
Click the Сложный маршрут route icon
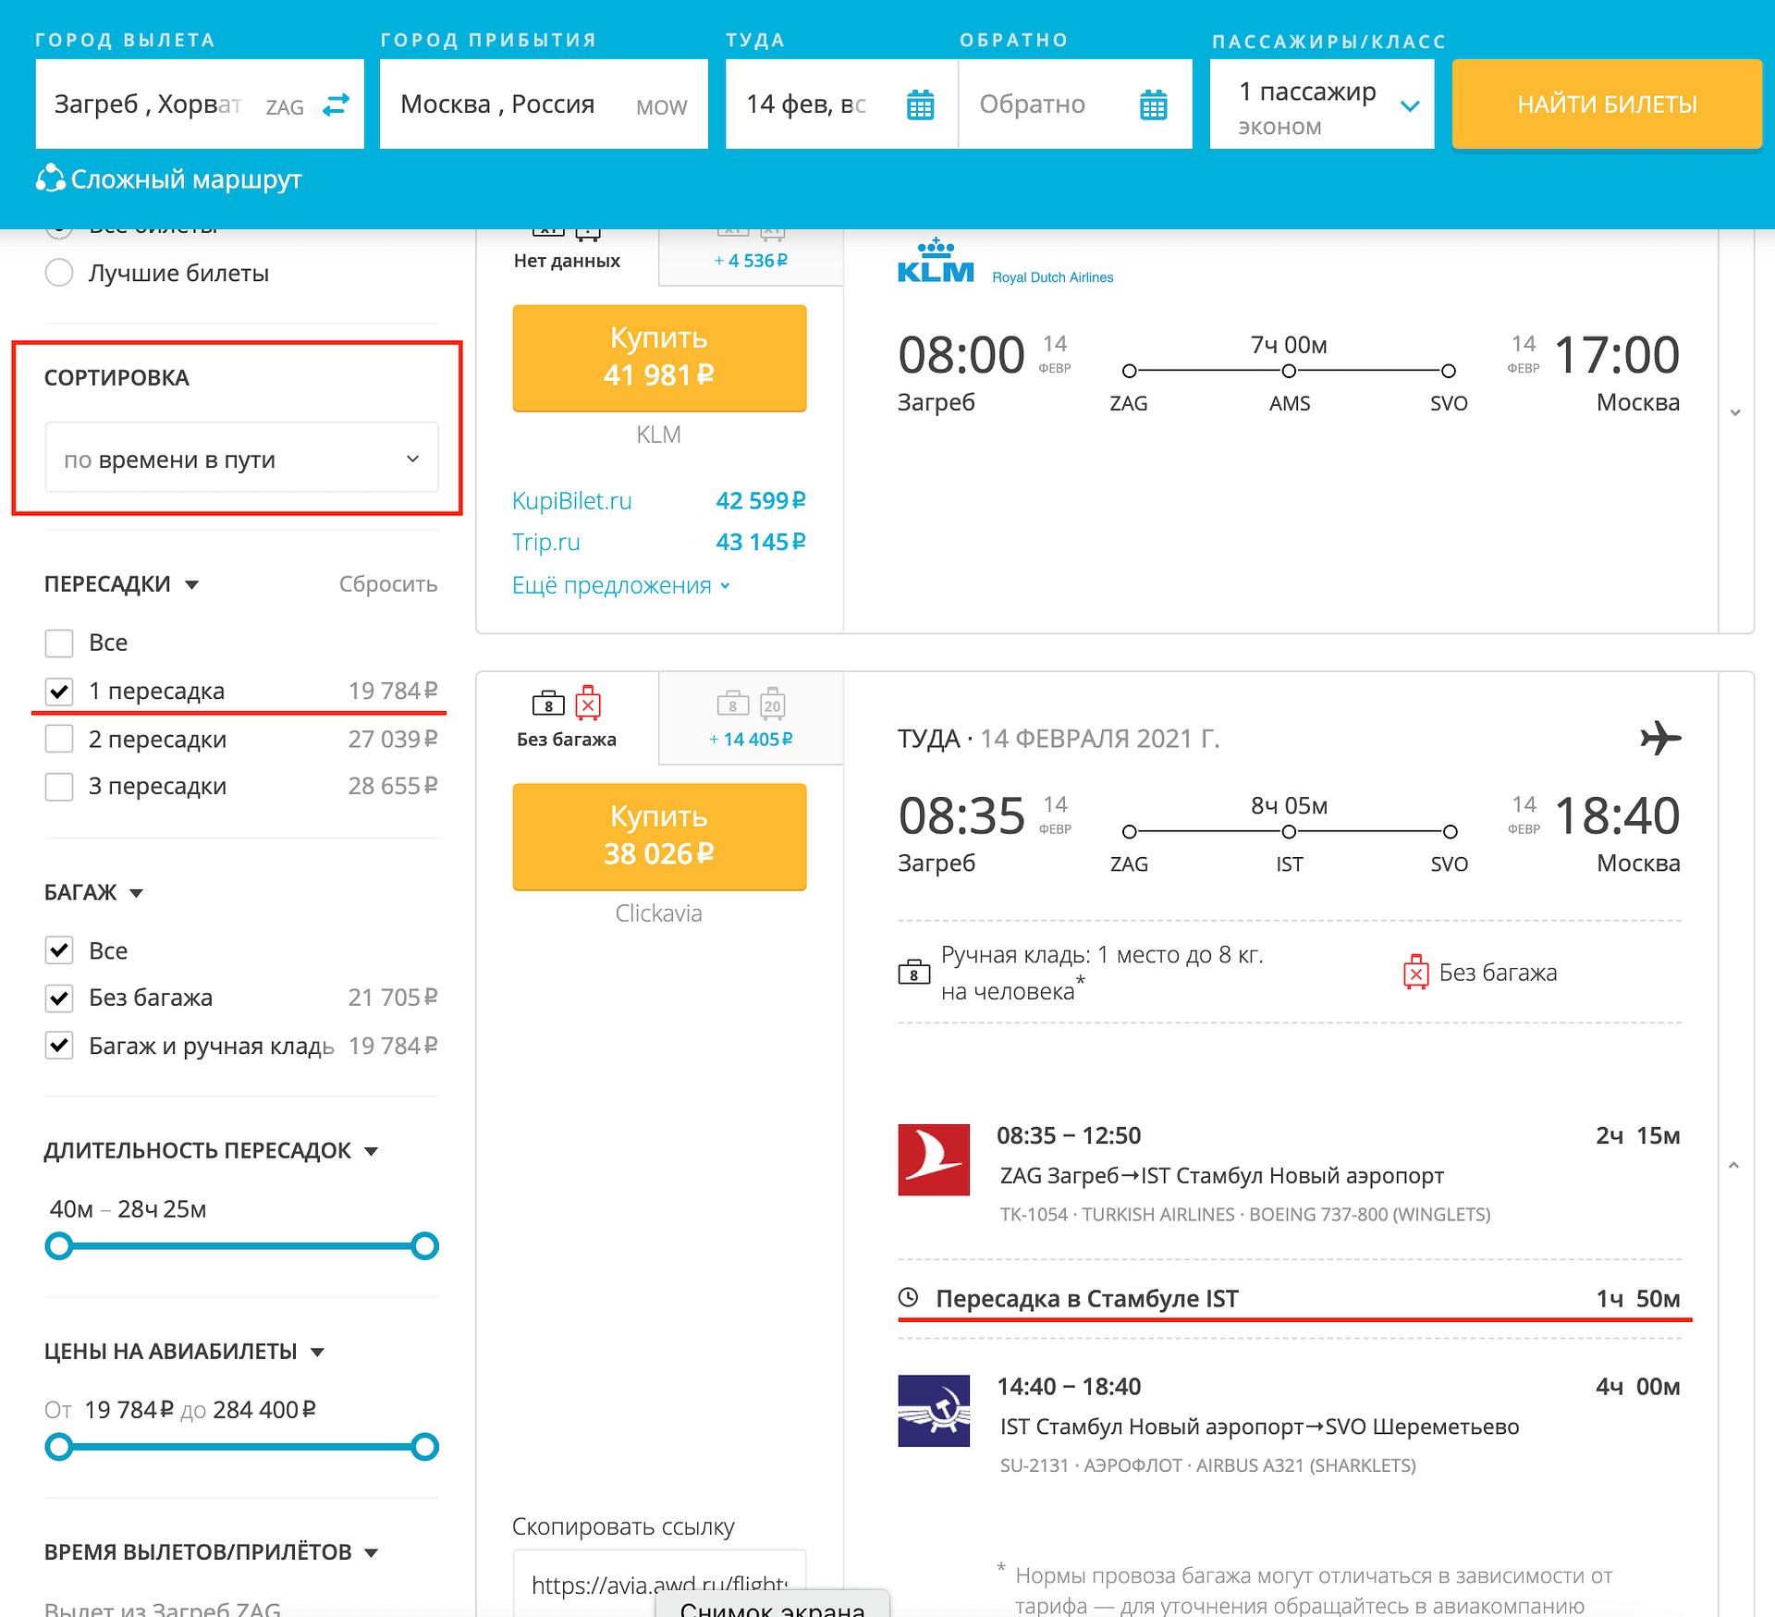pos(51,178)
